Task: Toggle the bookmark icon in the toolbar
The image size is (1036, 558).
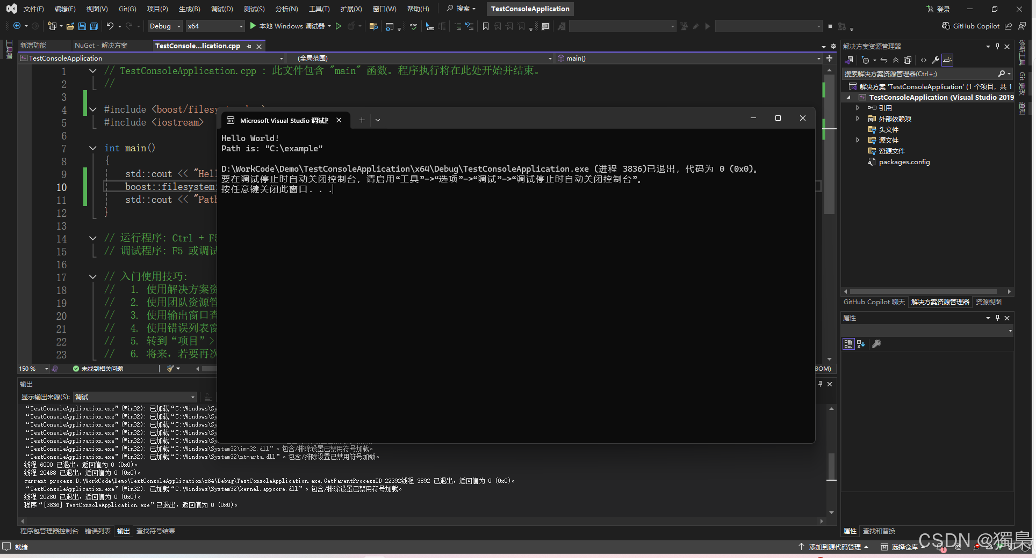Action: click(486, 26)
